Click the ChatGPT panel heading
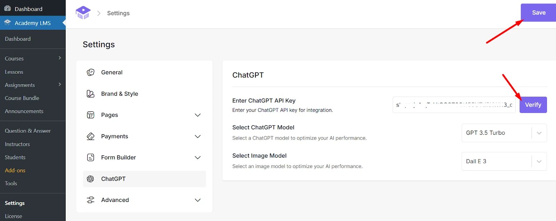Viewport: 556px width, 221px height. 248,75
